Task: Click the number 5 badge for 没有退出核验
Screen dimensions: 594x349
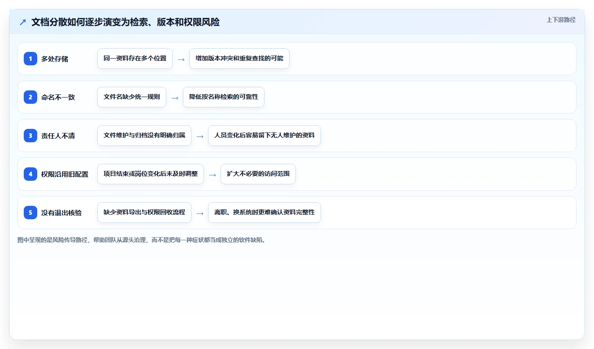Action: [30, 213]
